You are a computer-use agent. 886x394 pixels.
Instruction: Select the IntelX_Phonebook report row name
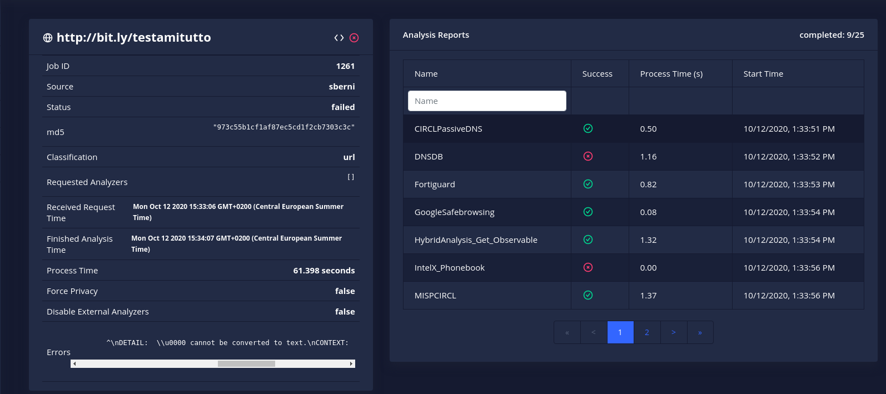[x=450, y=268]
